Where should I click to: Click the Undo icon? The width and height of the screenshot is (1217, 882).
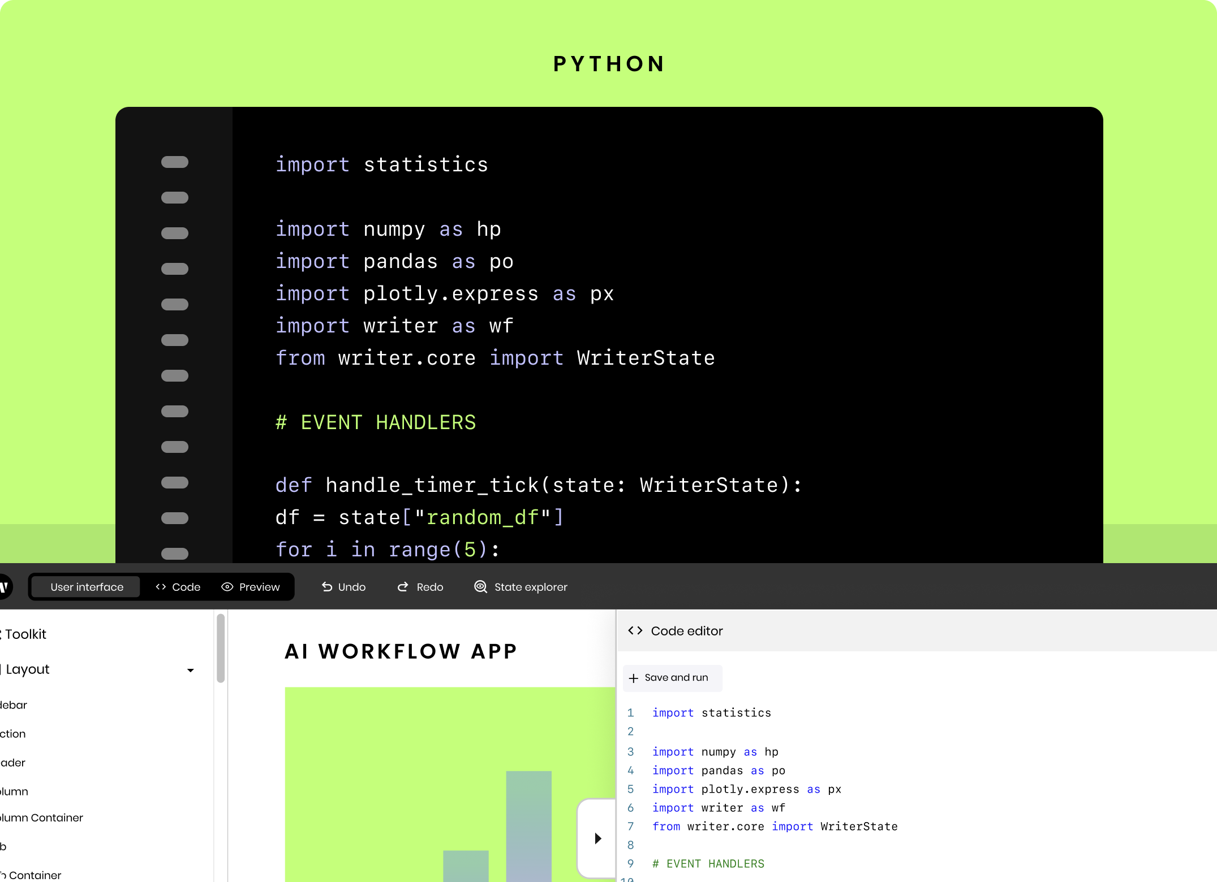327,587
